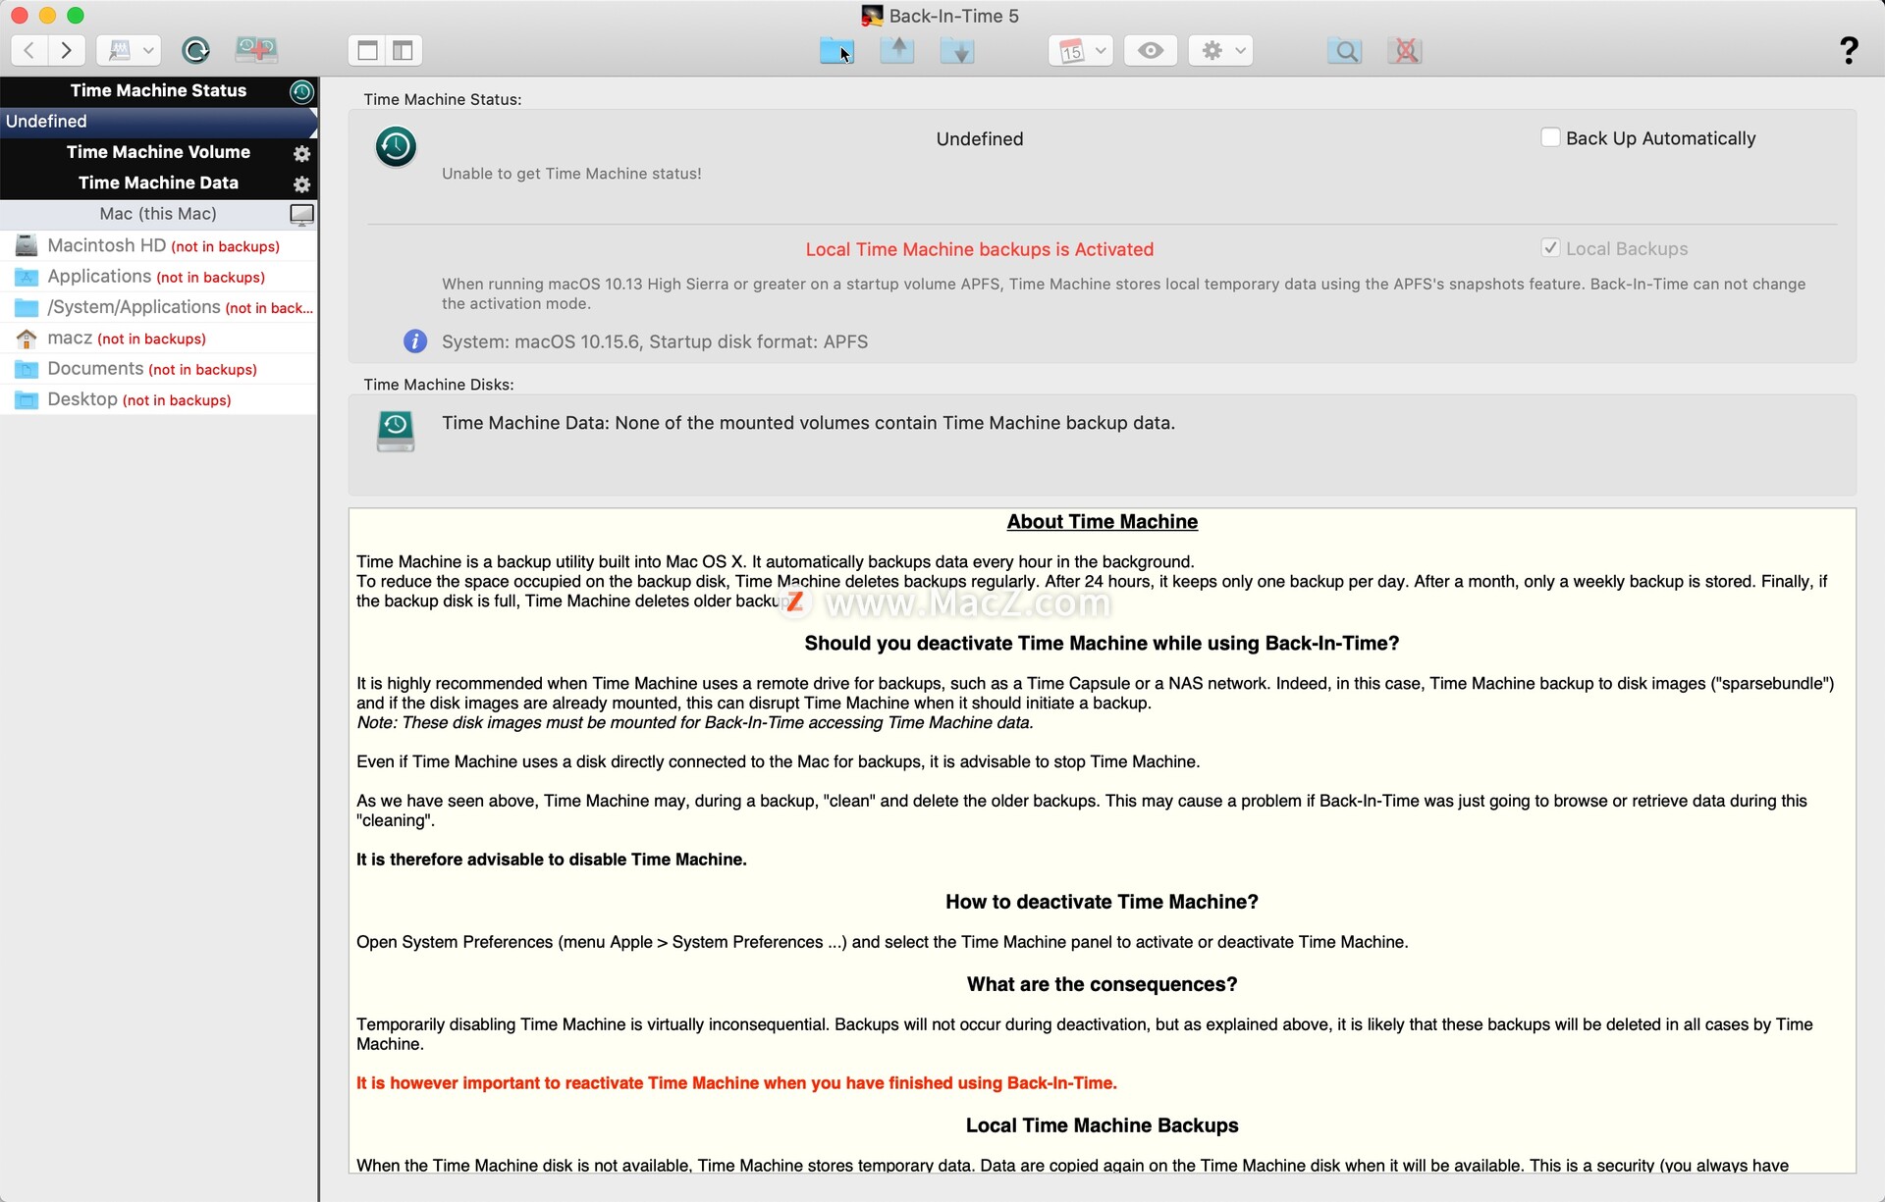Click the monitor icon beside Mac (this Mac)
The image size is (1885, 1202).
[x=301, y=214]
